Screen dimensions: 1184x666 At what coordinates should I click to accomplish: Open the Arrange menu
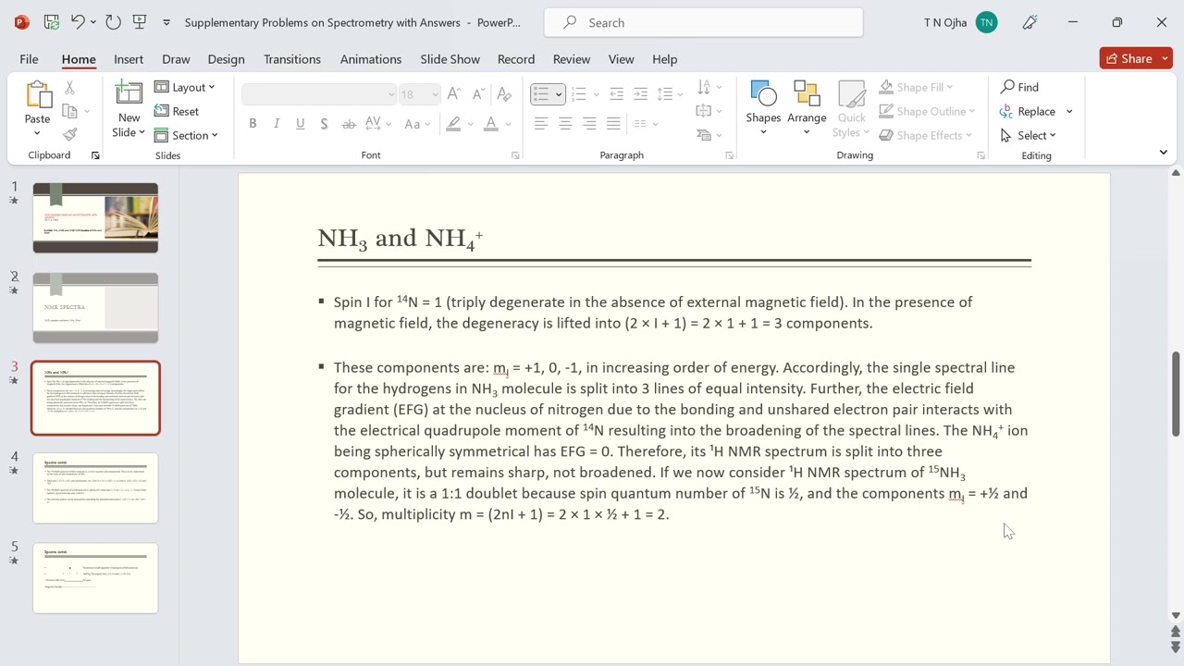(x=807, y=107)
